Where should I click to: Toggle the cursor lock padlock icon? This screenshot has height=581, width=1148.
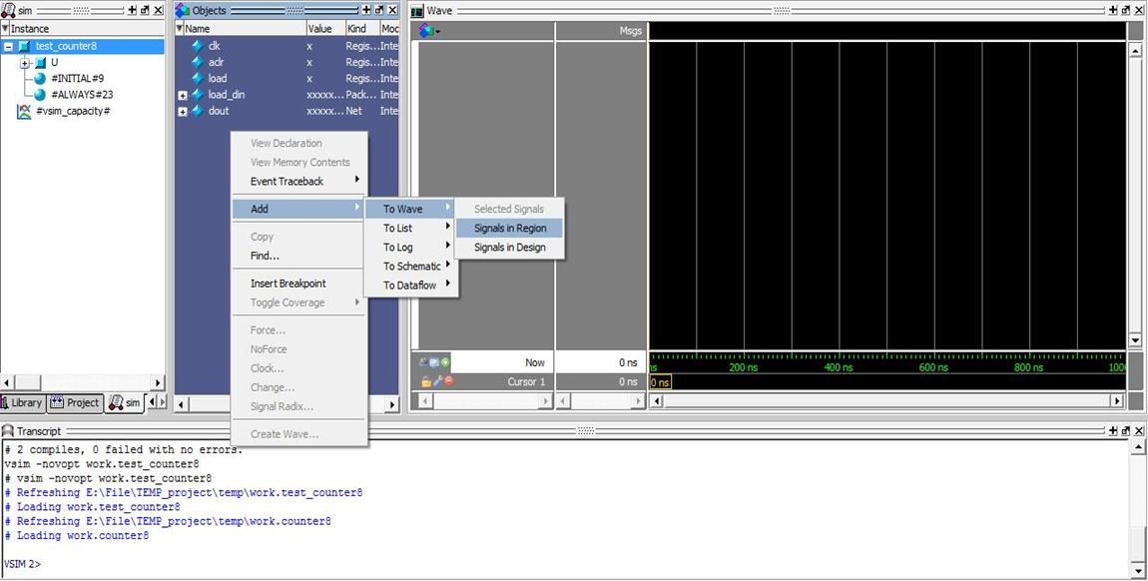point(425,381)
